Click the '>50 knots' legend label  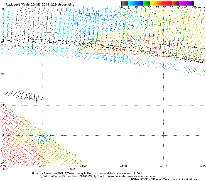click(x=198, y=8)
